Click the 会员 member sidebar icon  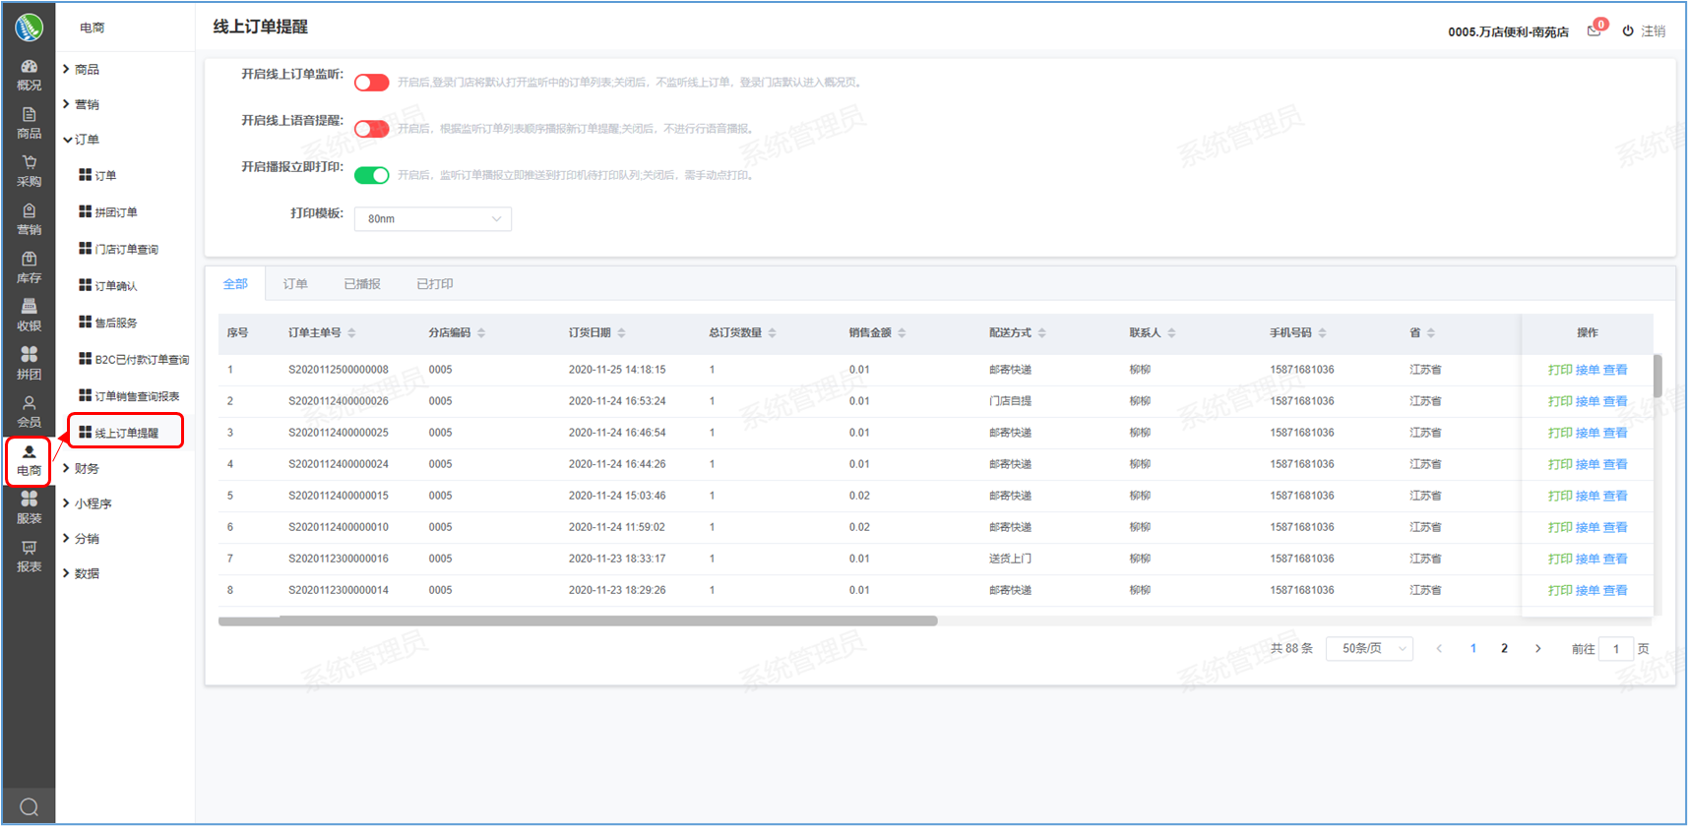(29, 411)
